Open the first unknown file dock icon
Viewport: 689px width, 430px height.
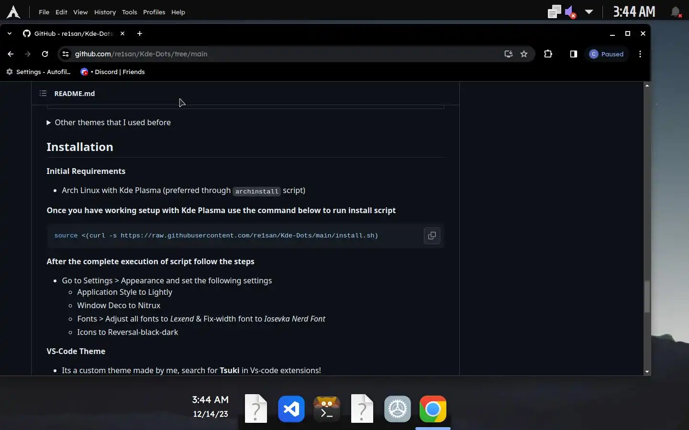[256, 408]
